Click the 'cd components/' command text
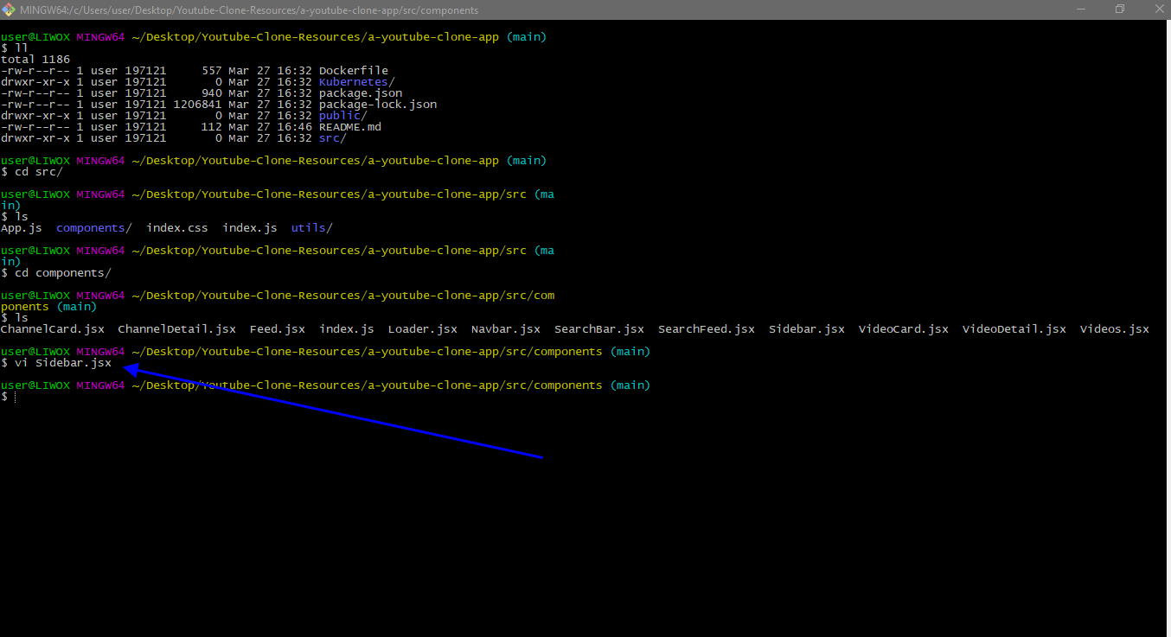This screenshot has height=637, width=1171. (x=62, y=273)
